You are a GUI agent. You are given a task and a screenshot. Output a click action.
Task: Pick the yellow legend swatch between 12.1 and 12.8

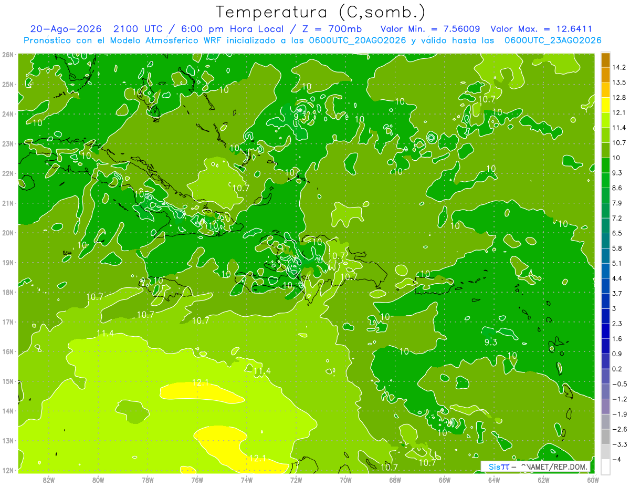605,105
